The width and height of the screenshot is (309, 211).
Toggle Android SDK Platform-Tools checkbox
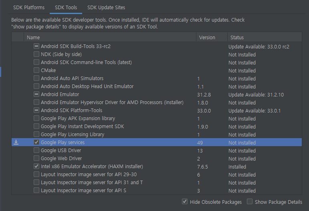(x=36, y=110)
